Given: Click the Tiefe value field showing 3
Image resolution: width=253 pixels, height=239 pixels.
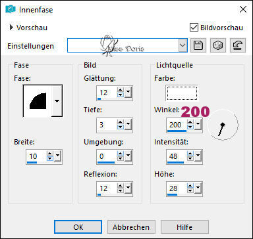Looking at the screenshot, I should tap(107, 125).
